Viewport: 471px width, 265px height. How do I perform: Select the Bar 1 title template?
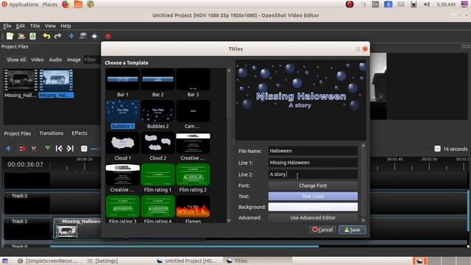tap(123, 83)
